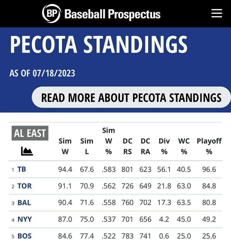The image size is (231, 243).
Task: Open the TOR team link
Action: [x=25, y=186]
